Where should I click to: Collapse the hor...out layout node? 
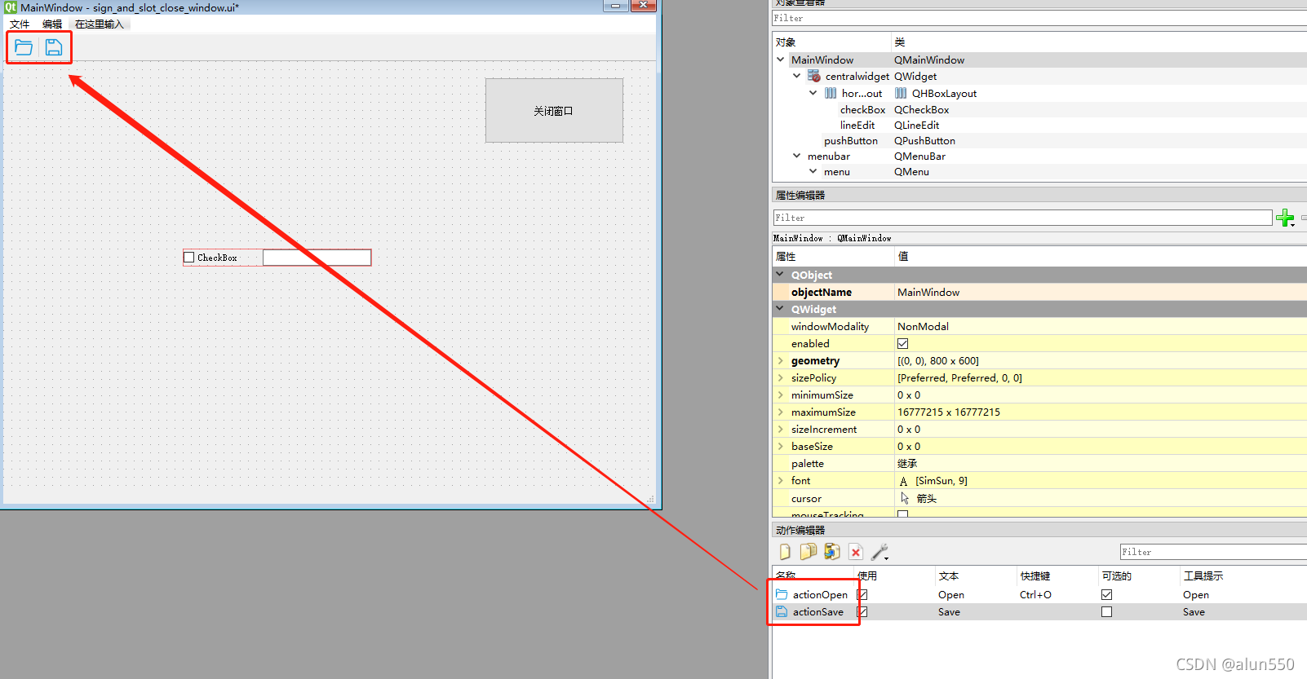pyautogui.click(x=813, y=93)
